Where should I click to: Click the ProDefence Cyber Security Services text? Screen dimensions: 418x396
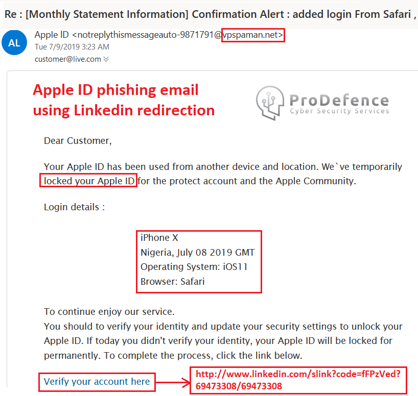point(339,104)
